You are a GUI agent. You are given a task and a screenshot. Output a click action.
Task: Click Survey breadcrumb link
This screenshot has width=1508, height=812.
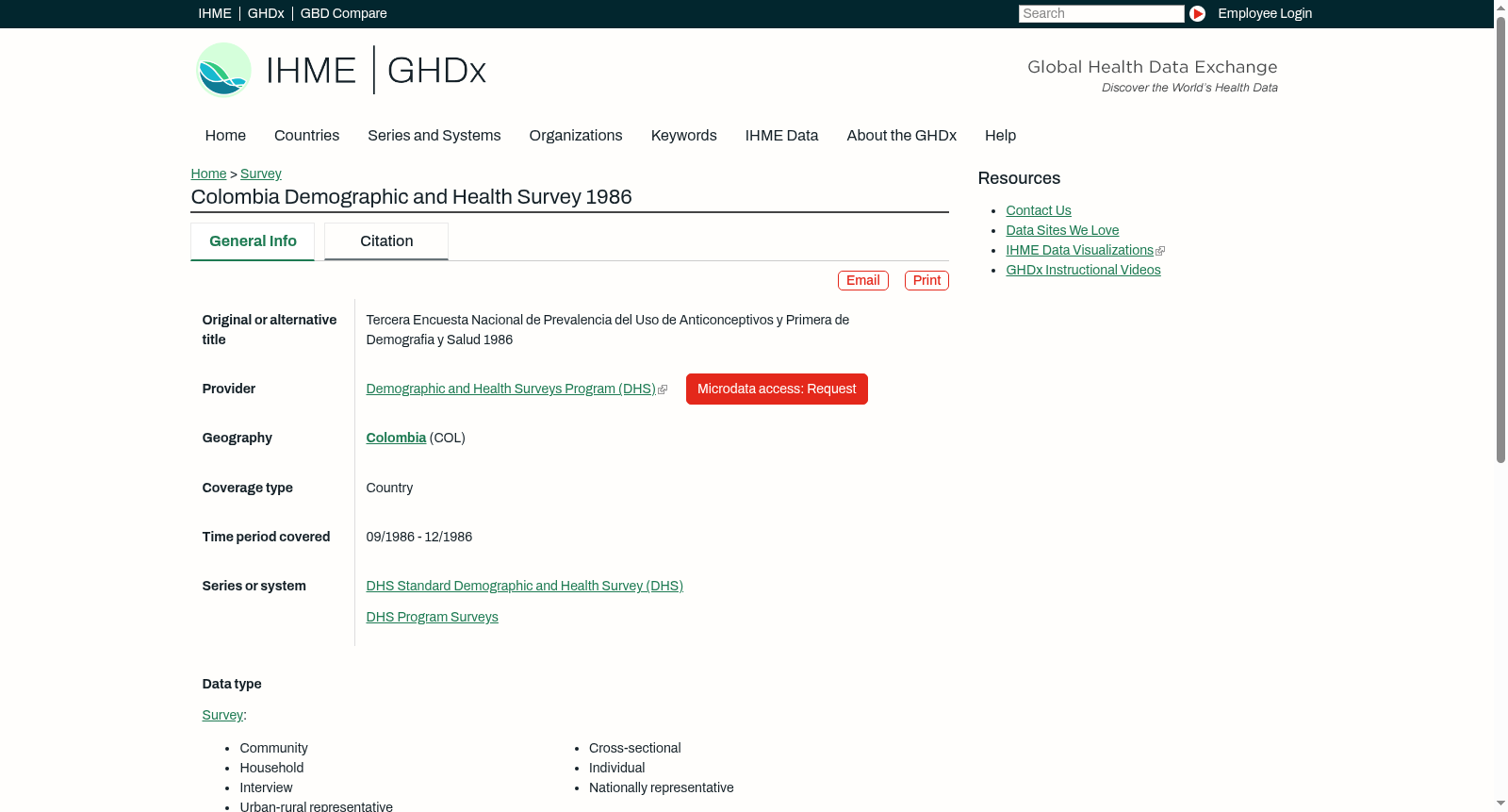point(261,174)
